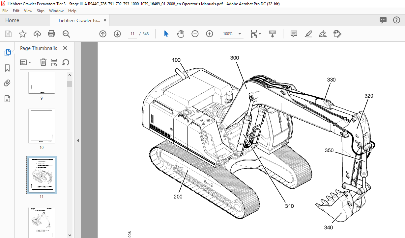Open the Sign menu

click(x=41, y=11)
